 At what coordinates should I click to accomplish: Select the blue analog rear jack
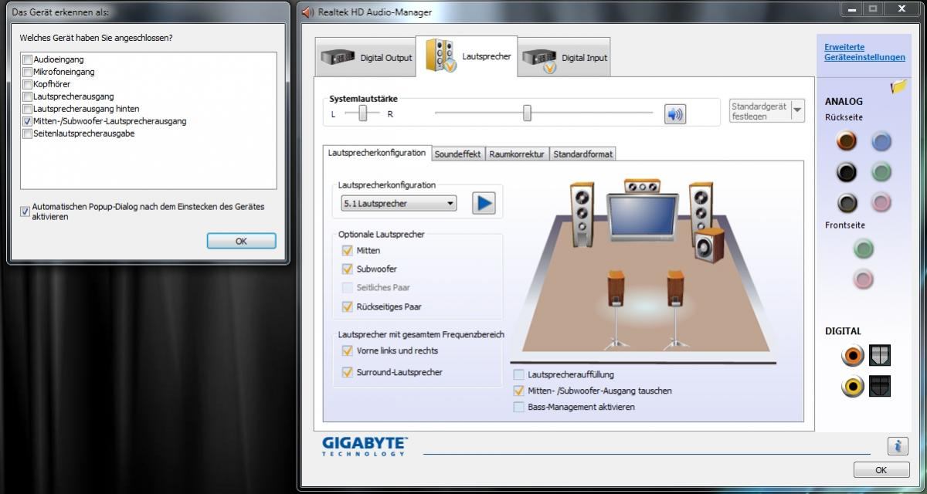pos(881,141)
